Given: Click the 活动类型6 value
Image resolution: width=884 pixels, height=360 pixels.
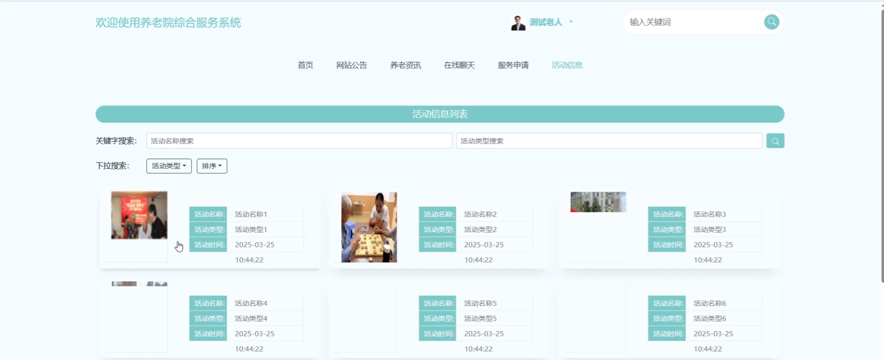Looking at the screenshot, I should coord(710,319).
